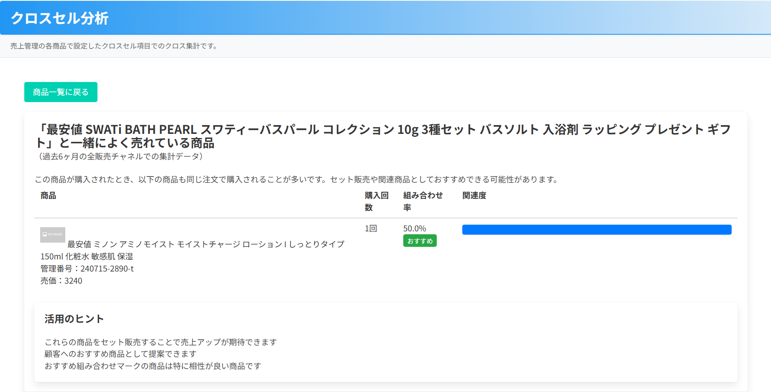Image resolution: width=771 pixels, height=392 pixels.
Task: Click the 売上管理 description subtitle text
Action: pos(113,46)
